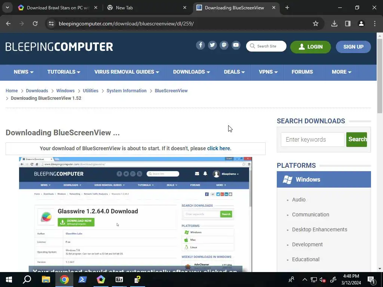Open Windows Start menu
This screenshot has height=287, width=383.
tap(9, 280)
